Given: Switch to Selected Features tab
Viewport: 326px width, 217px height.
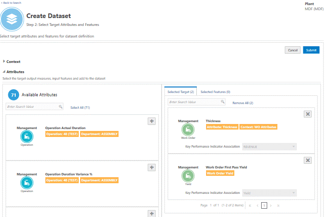Looking at the screenshot, I should 215,92.
